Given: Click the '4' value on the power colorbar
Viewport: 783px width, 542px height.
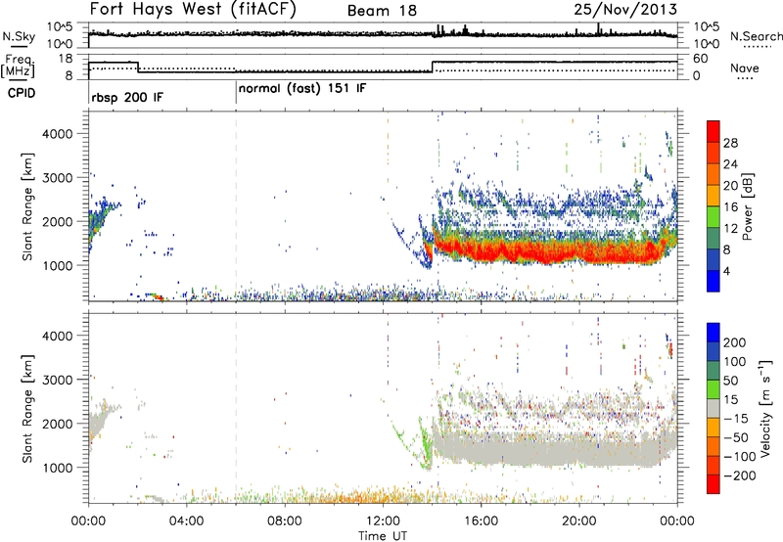Looking at the screenshot, I should [x=726, y=271].
